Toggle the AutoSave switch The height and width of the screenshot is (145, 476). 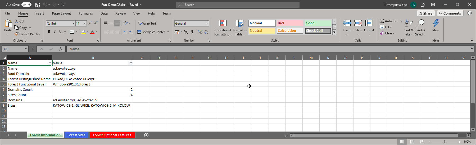coord(26,4)
